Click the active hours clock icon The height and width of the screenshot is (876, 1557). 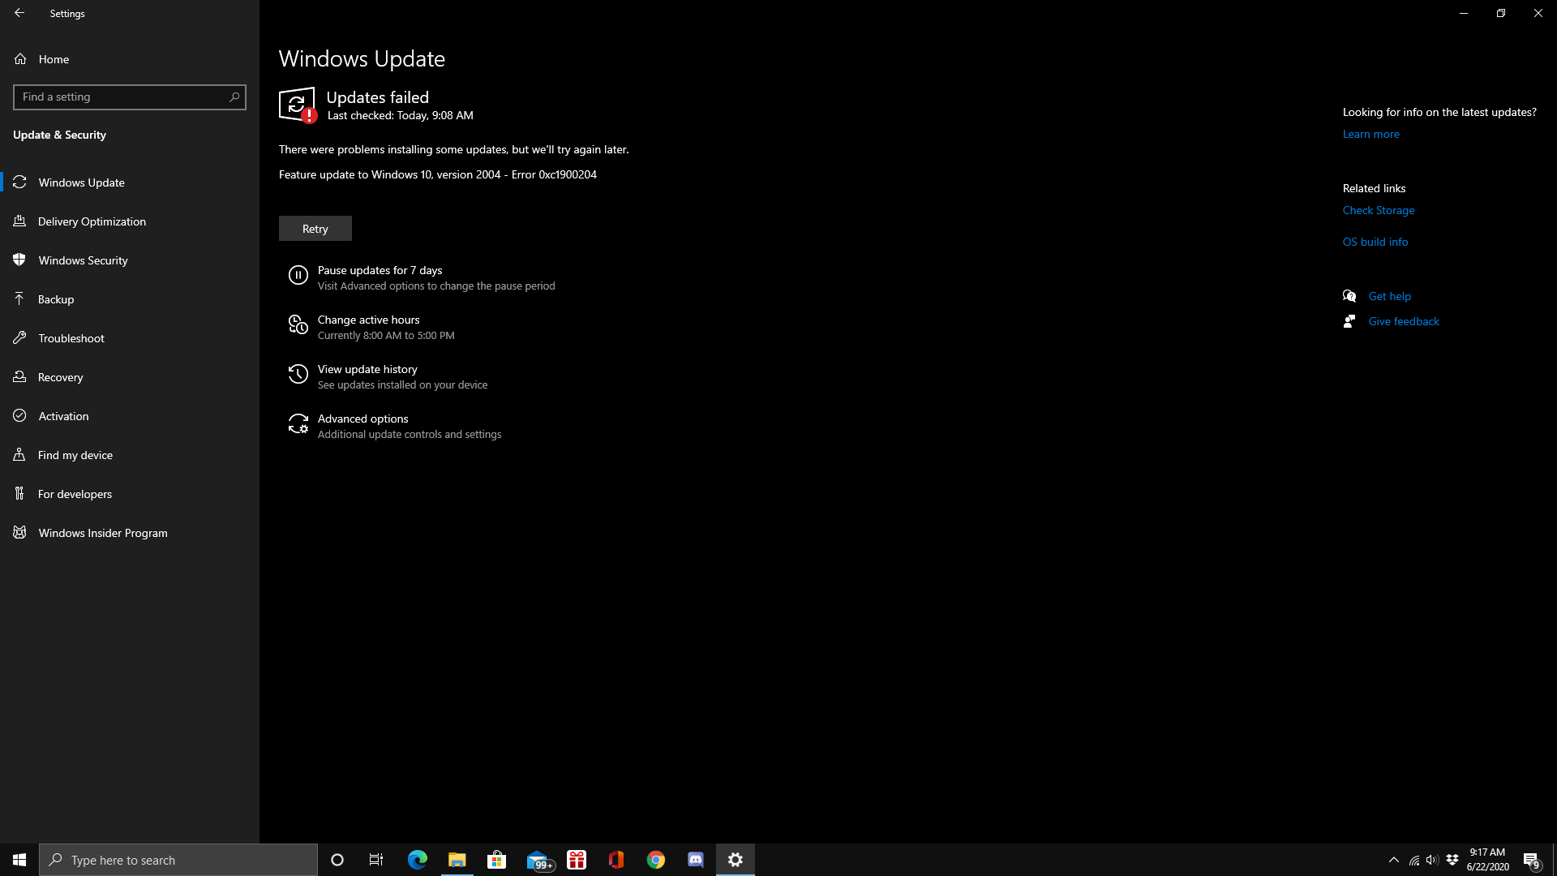click(x=298, y=325)
